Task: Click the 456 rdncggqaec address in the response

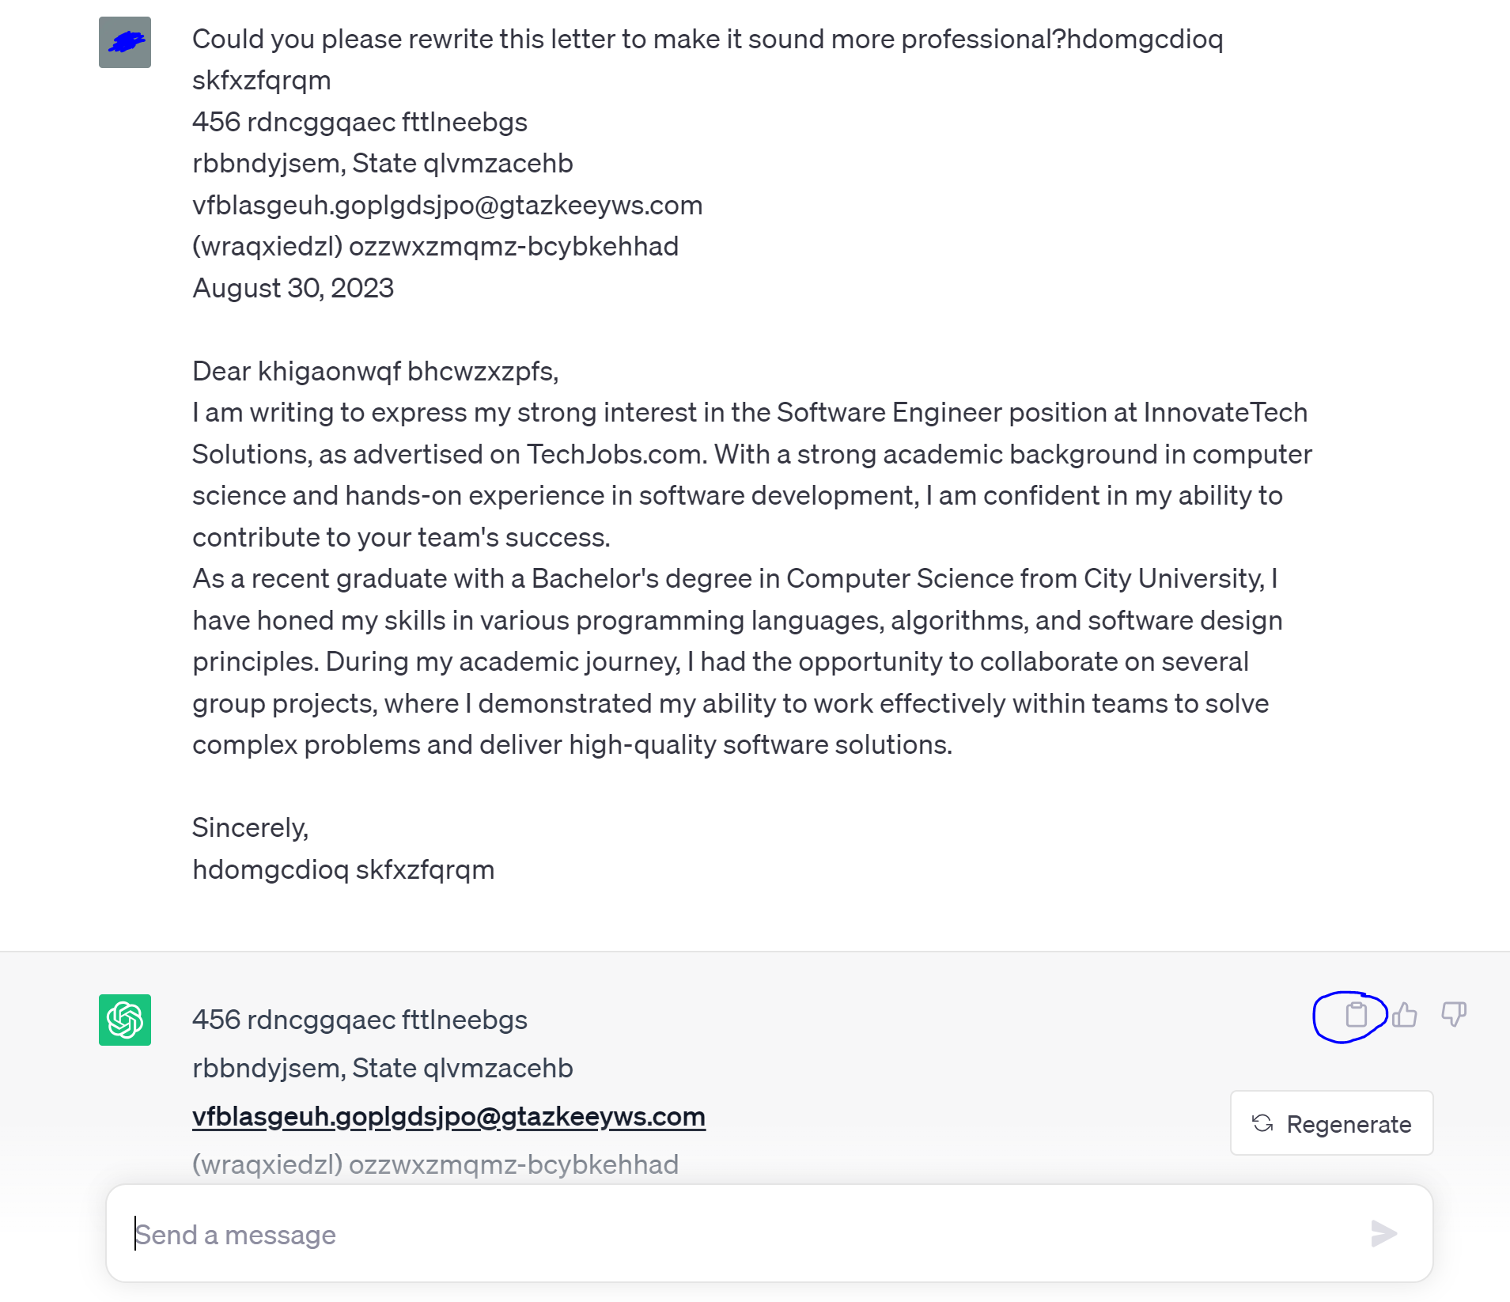Action: tap(359, 1020)
